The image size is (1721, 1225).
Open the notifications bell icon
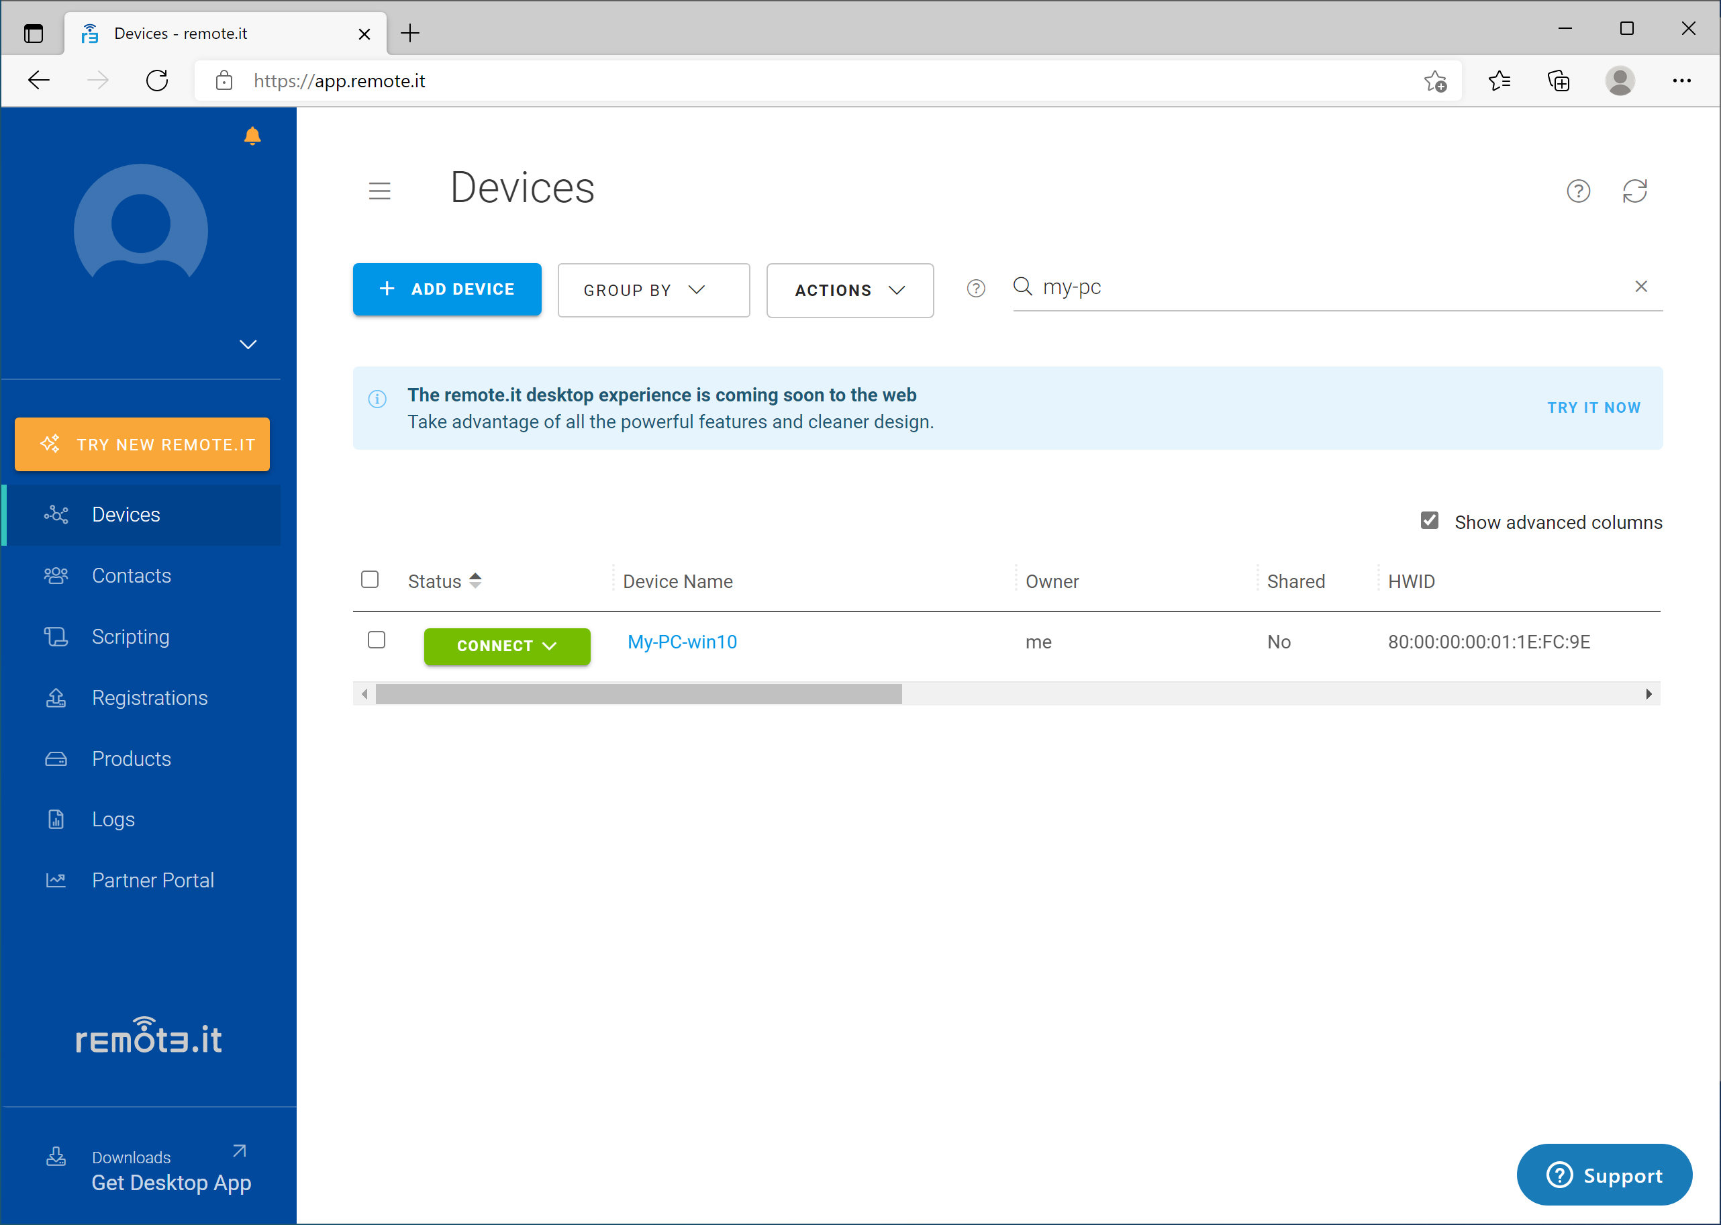(x=252, y=136)
